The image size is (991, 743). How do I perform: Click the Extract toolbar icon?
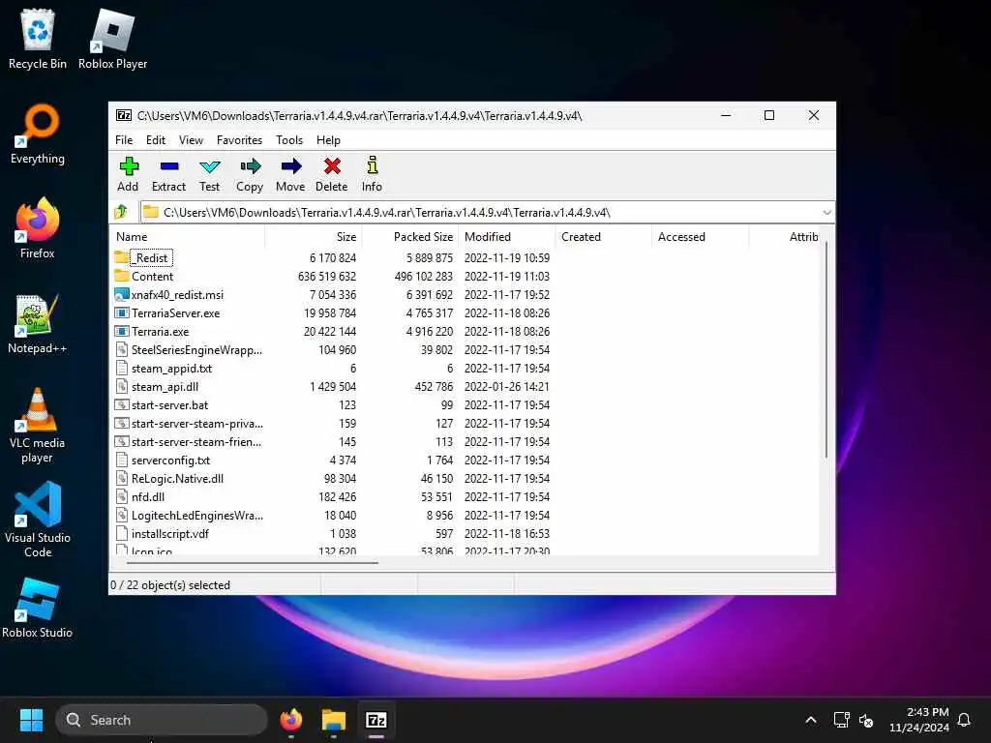click(168, 166)
